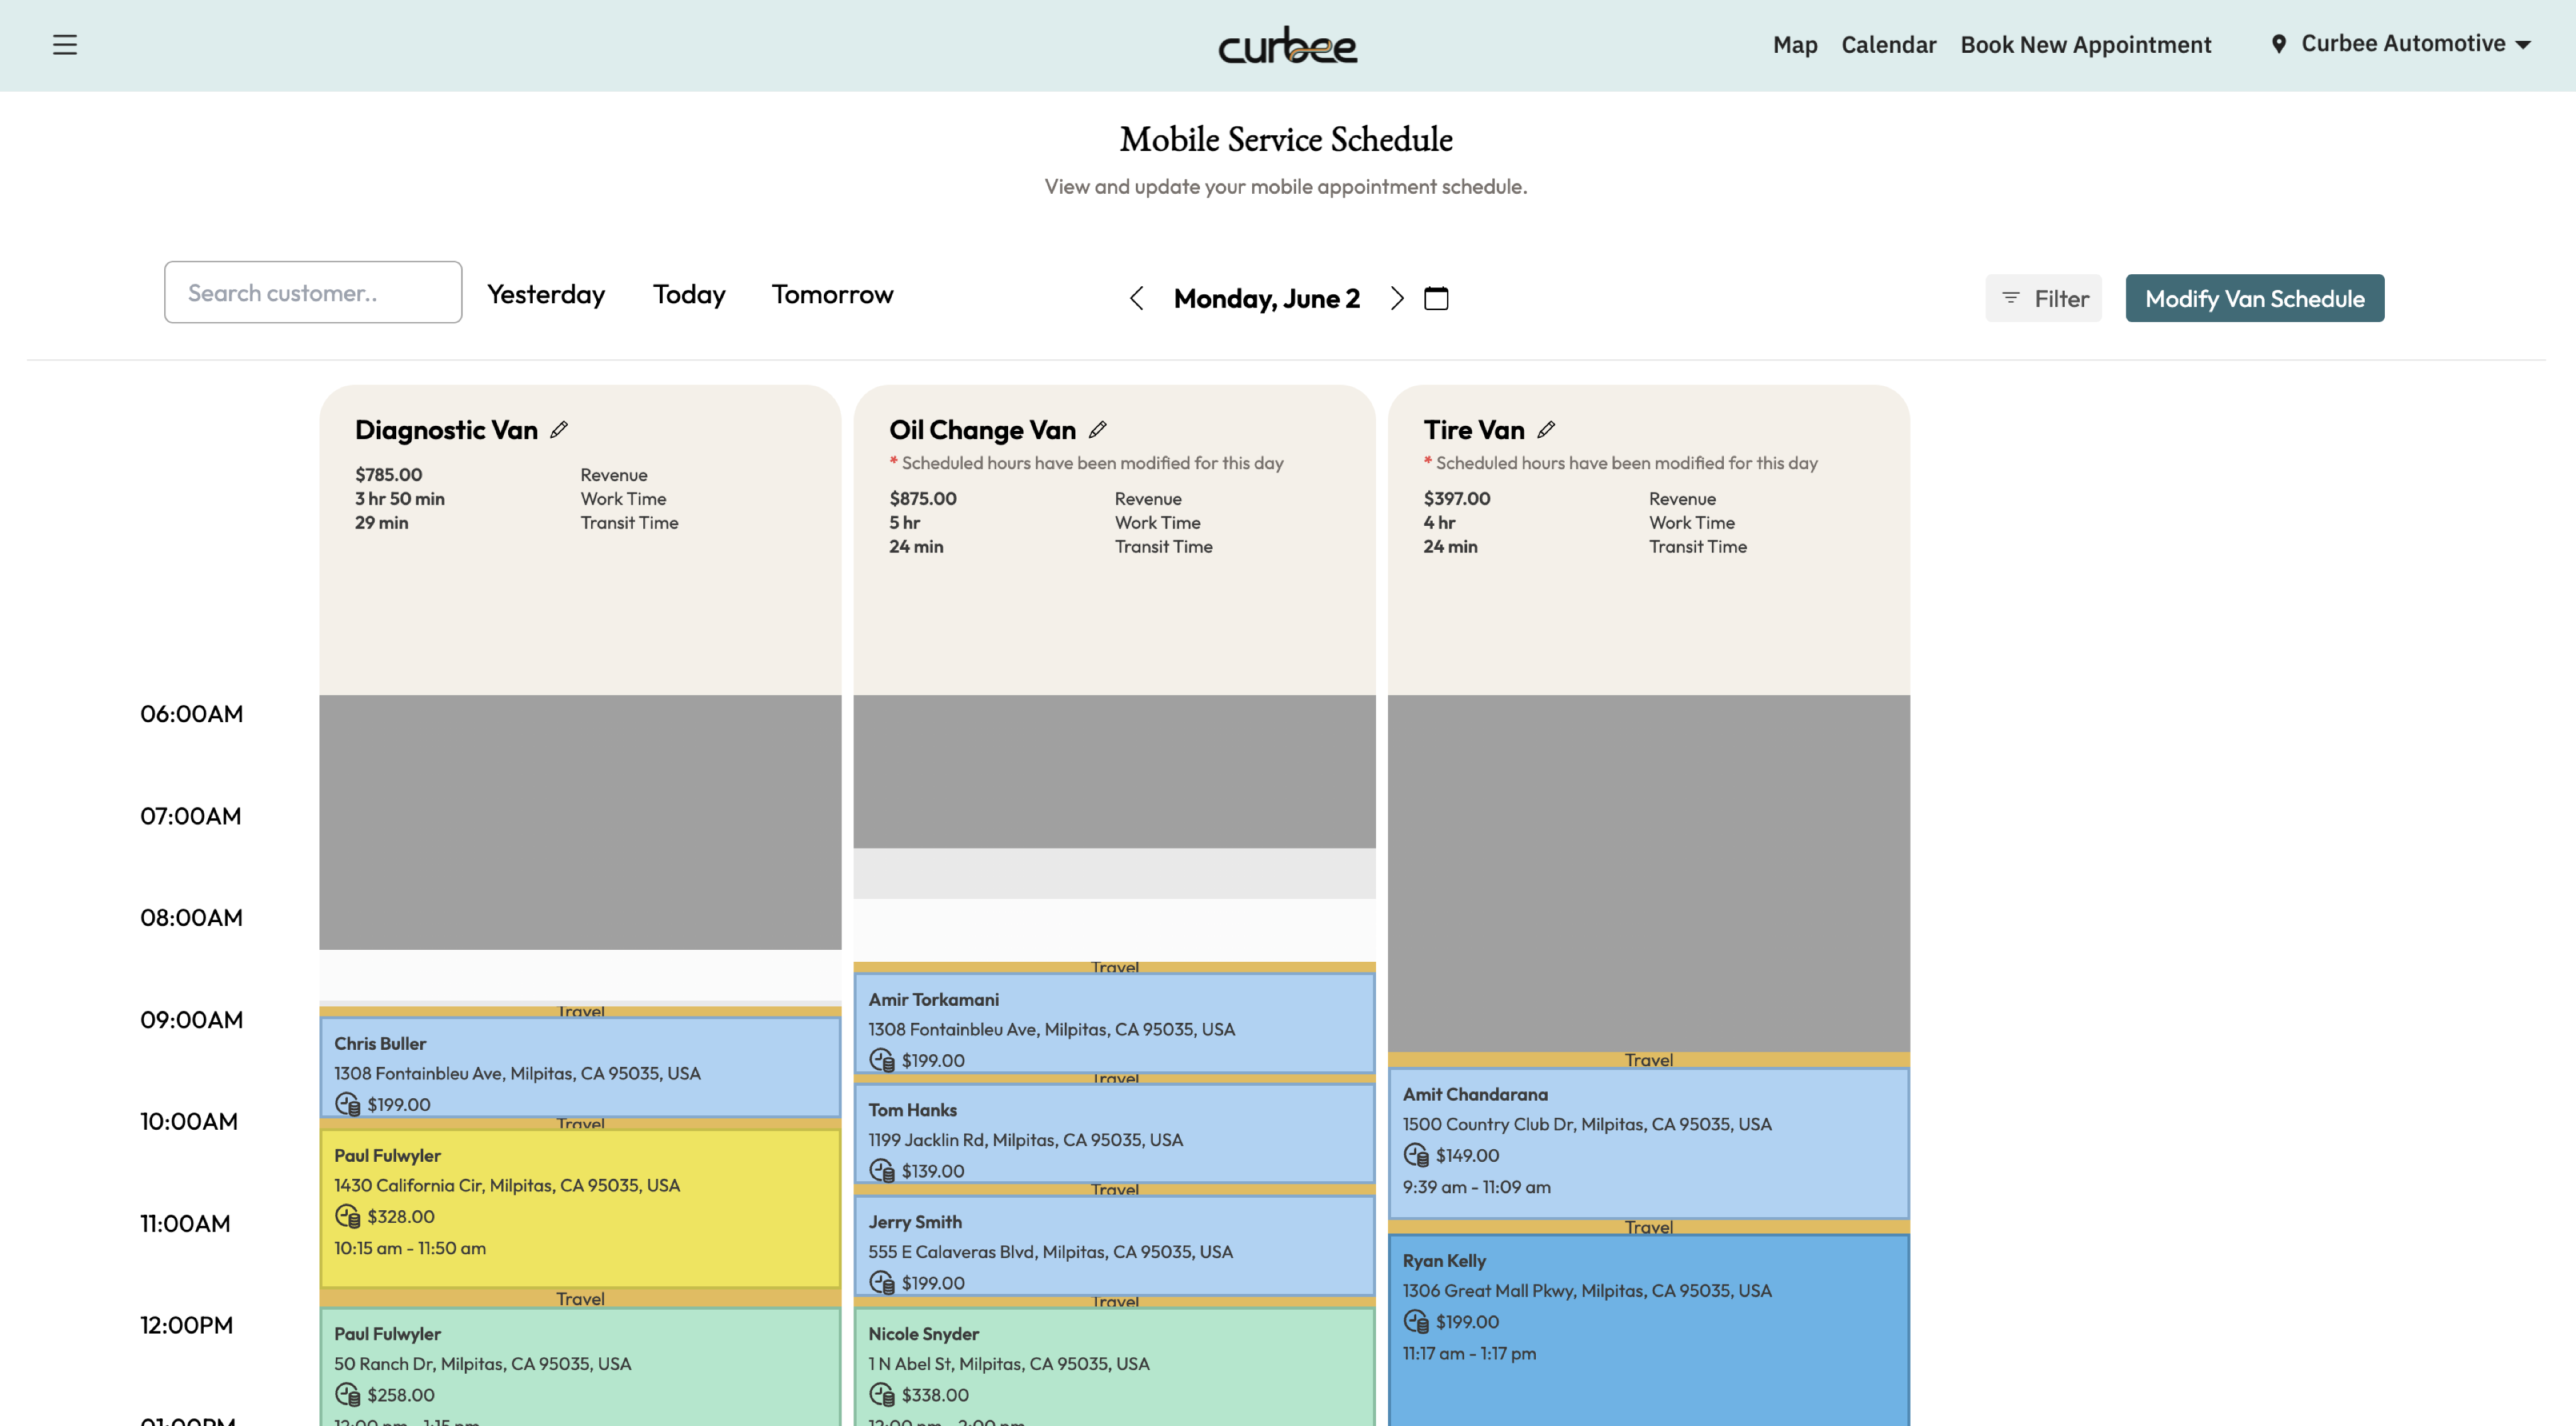2576x1426 pixels.
Task: Click the Search customer field
Action: tap(313, 293)
